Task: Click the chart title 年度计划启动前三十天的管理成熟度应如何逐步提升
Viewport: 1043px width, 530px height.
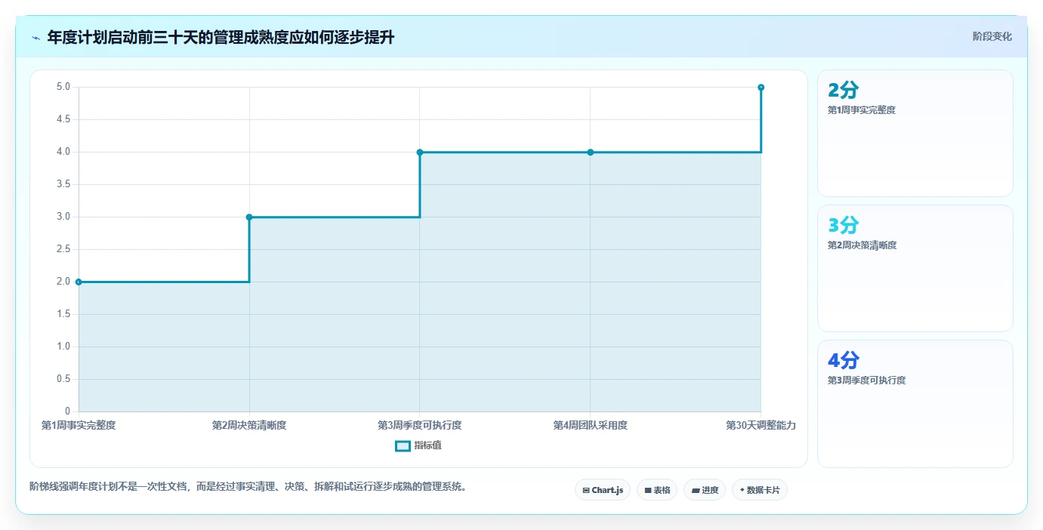Action: tap(221, 37)
